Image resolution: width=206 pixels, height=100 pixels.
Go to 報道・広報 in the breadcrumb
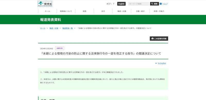pyautogui.click(x=54, y=28)
